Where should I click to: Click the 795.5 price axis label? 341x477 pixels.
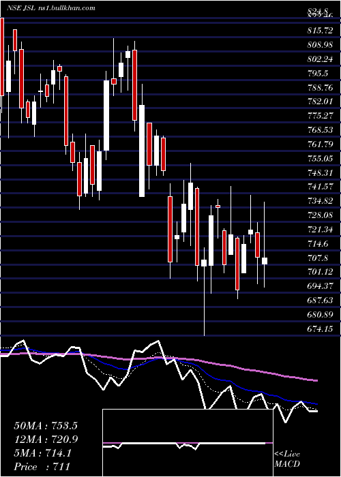pos(318,74)
